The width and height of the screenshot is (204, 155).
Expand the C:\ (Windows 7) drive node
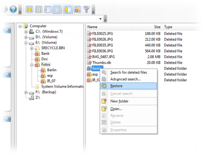click(x=26, y=31)
